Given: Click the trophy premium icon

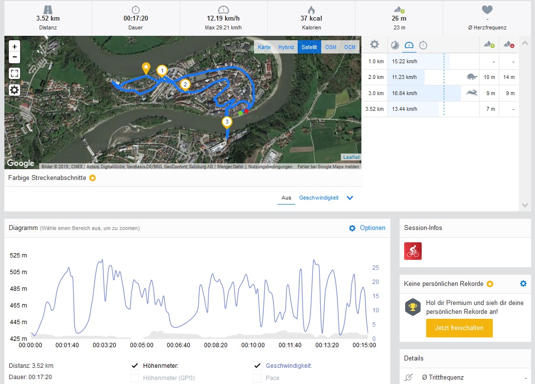Looking at the screenshot, I should [x=413, y=307].
